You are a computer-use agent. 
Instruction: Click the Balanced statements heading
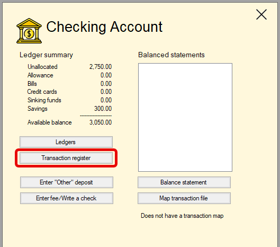tap(171, 55)
